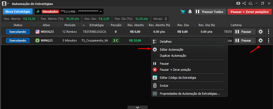
Task: Choose Detalhes in context menu
Action: point(190,42)
